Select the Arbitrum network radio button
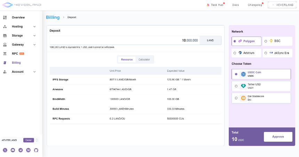Image resolution: width=299 pixels, height=157 pixels. coord(235,53)
